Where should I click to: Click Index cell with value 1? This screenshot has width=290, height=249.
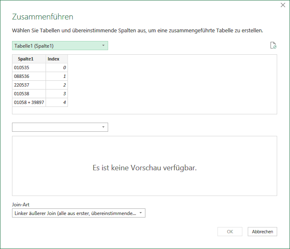pyautogui.click(x=57, y=76)
